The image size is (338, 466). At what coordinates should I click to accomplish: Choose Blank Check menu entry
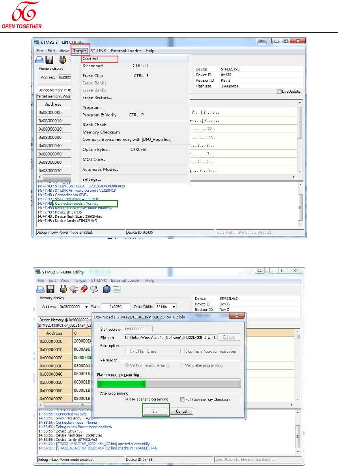(135, 125)
